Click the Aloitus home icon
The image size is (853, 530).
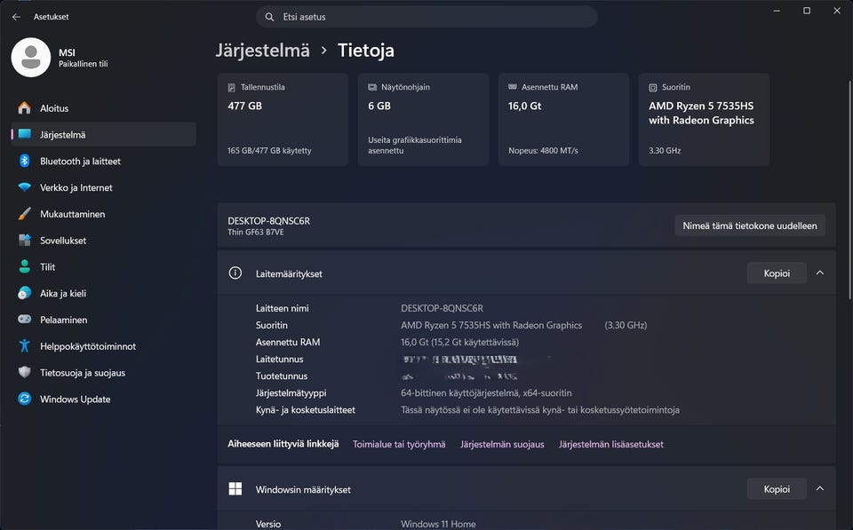point(25,107)
